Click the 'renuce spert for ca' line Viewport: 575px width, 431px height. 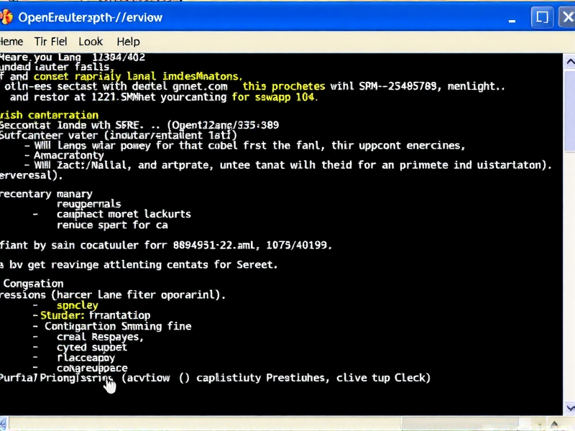111,225
